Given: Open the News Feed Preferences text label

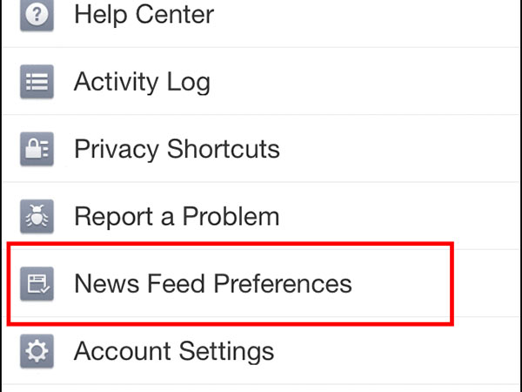Looking at the screenshot, I should (213, 284).
